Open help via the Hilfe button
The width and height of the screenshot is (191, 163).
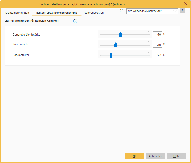click(x=176, y=156)
